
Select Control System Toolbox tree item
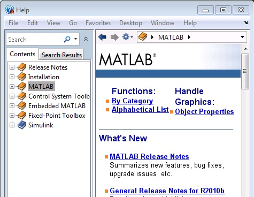pyautogui.click(x=59, y=96)
